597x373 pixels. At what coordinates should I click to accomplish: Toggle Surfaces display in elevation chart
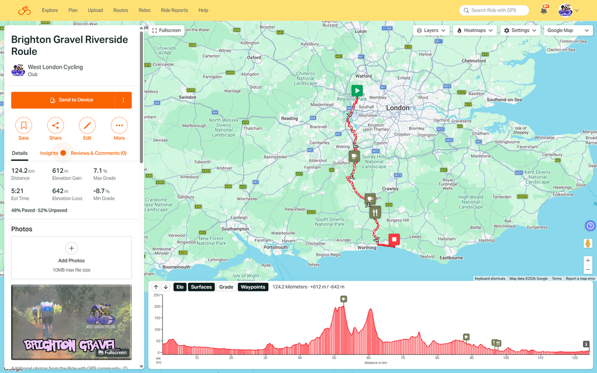pyautogui.click(x=201, y=287)
